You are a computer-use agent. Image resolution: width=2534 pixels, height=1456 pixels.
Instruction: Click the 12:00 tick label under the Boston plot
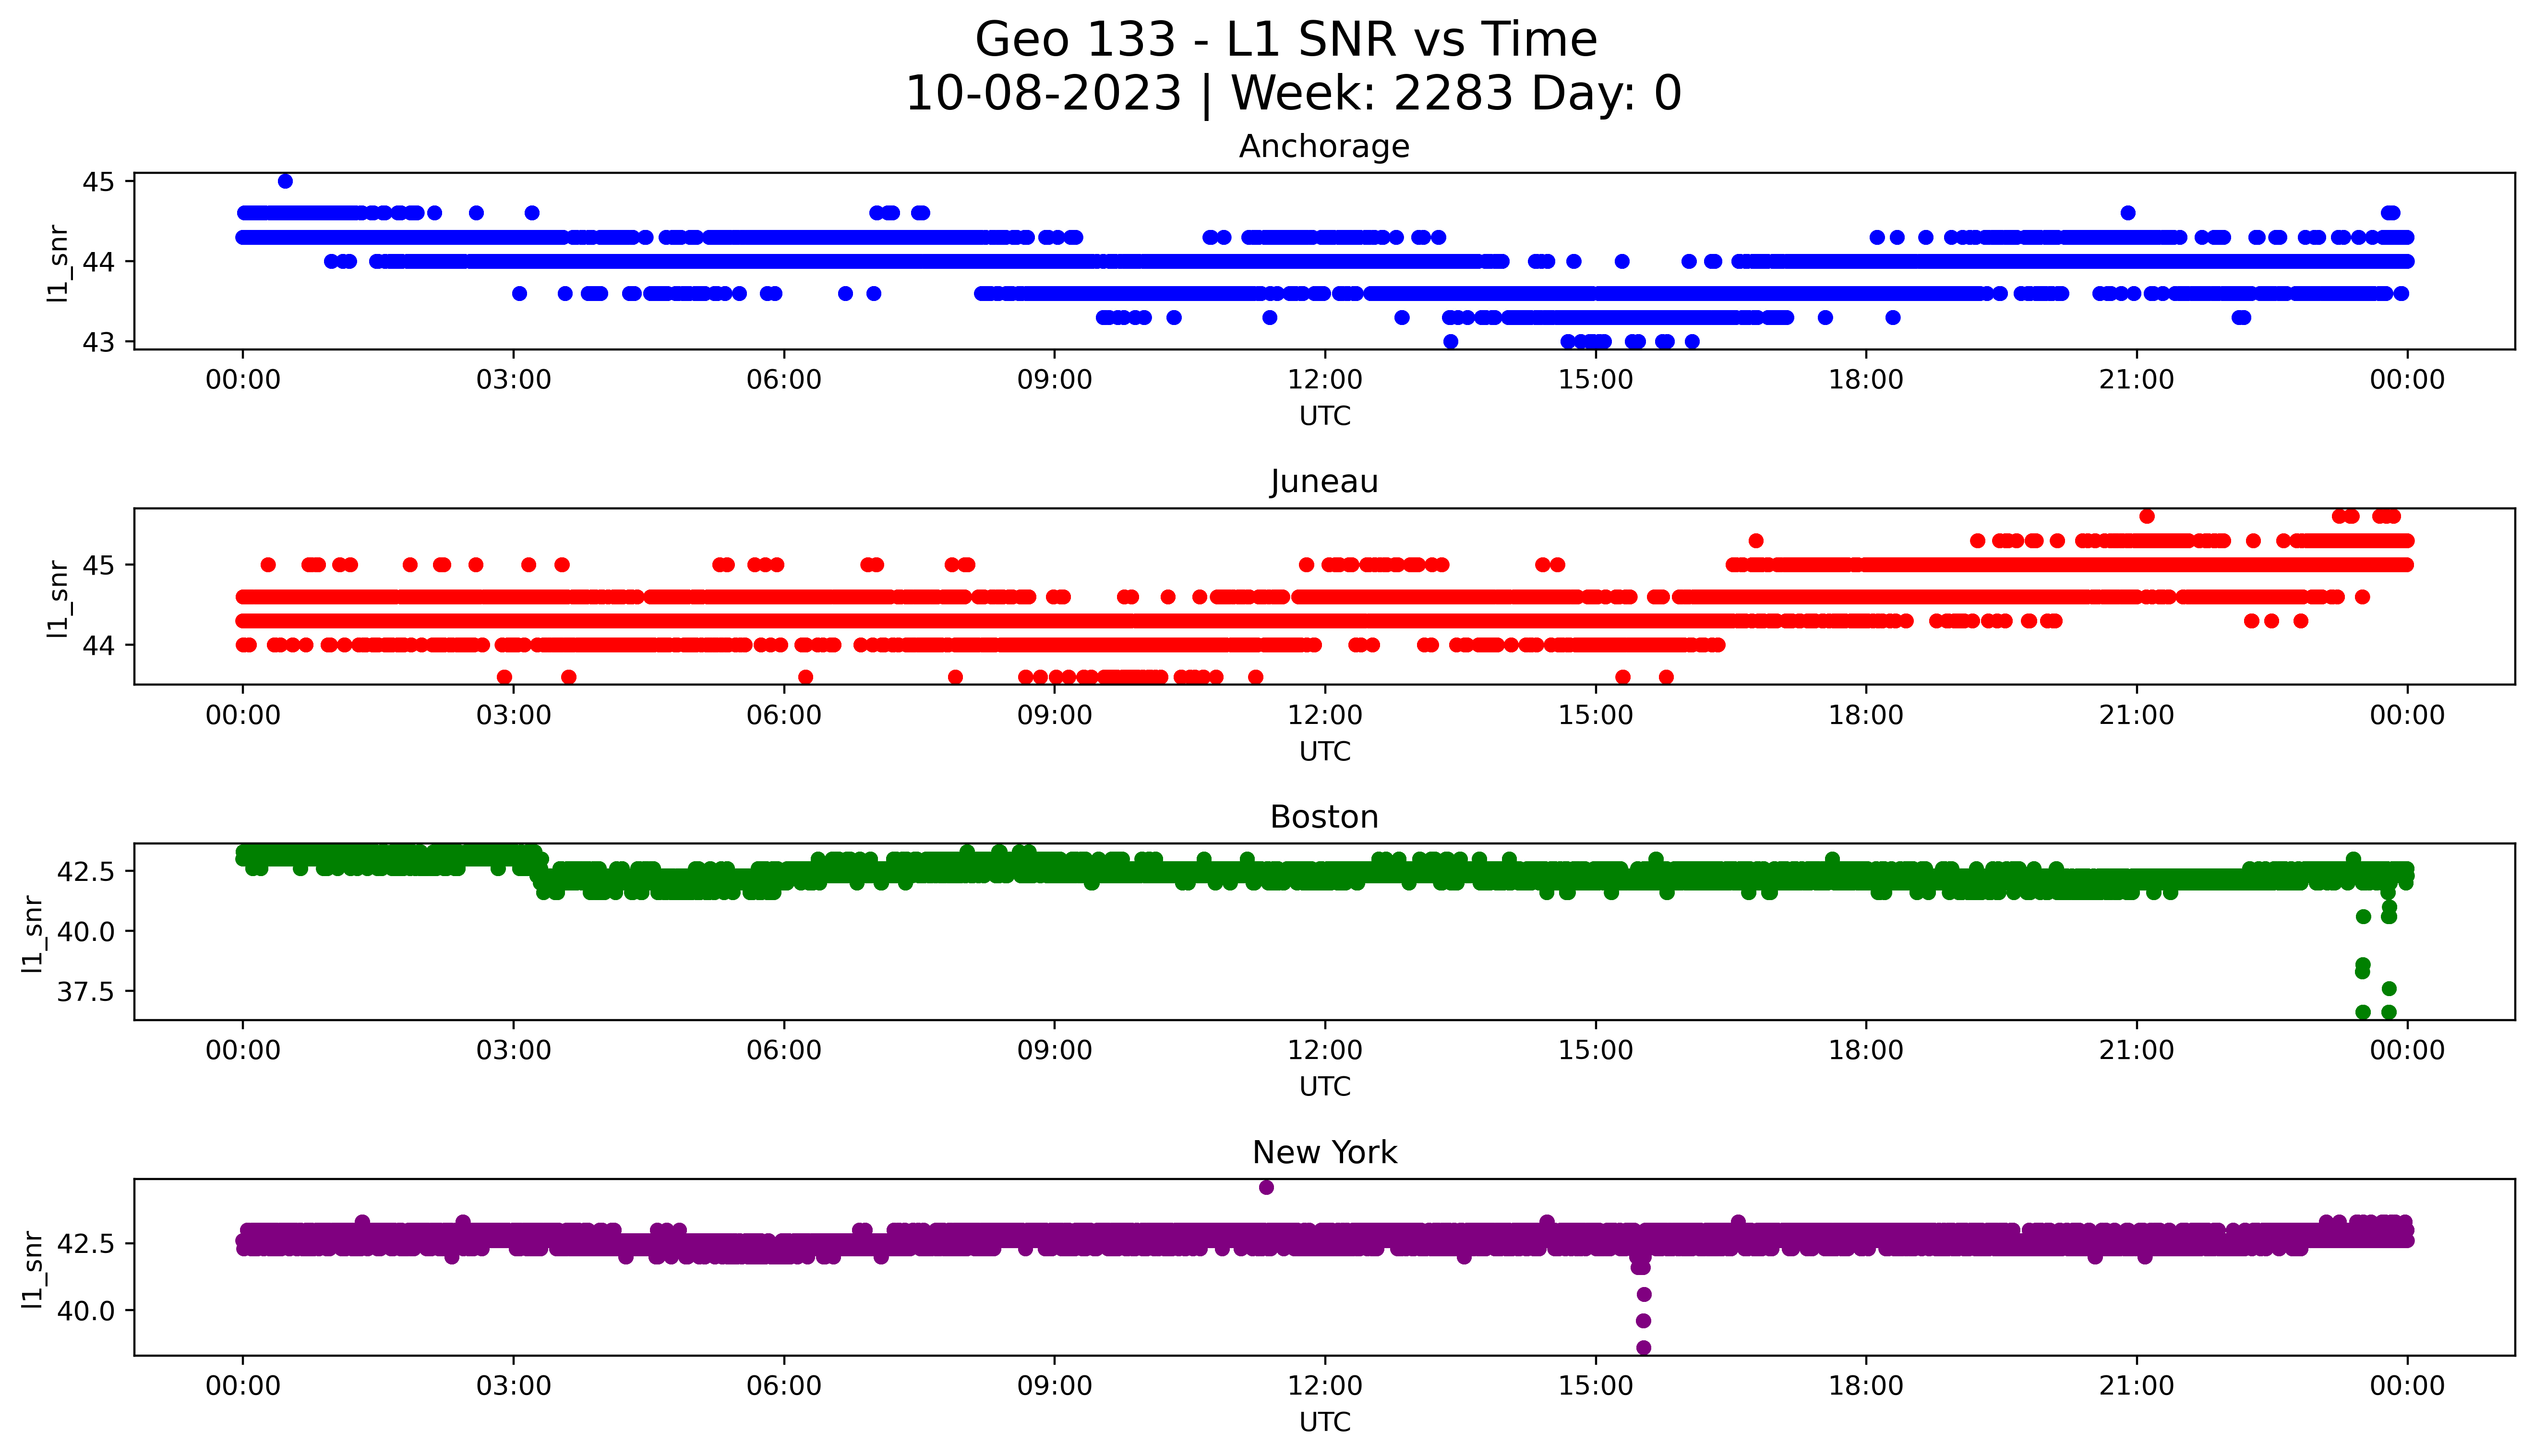pyautogui.click(x=1325, y=1050)
